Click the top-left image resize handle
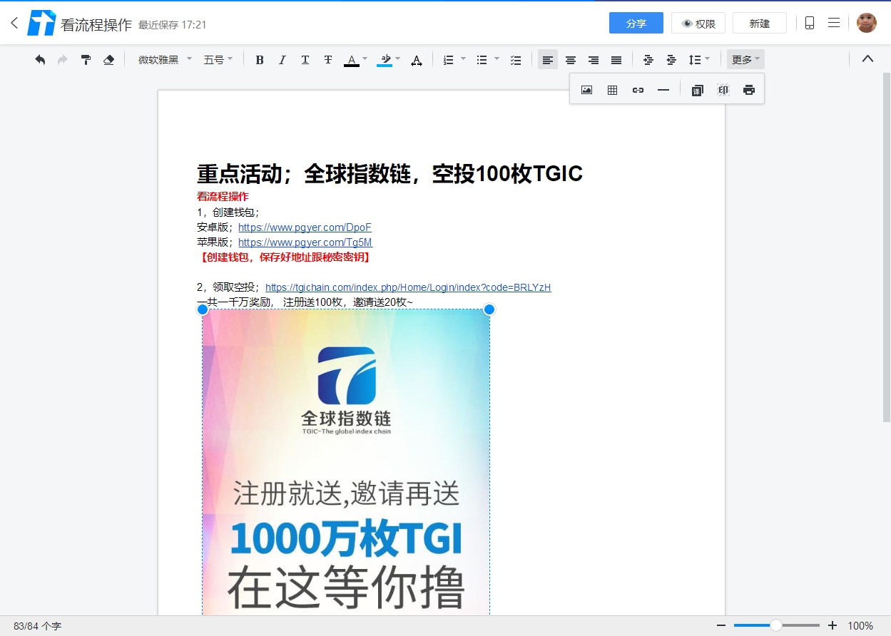The width and height of the screenshot is (891, 636). click(203, 309)
